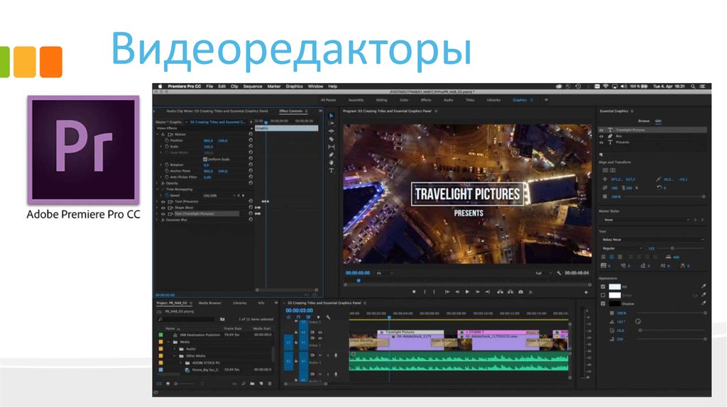Click the Export Frame camera icon

(x=520, y=291)
